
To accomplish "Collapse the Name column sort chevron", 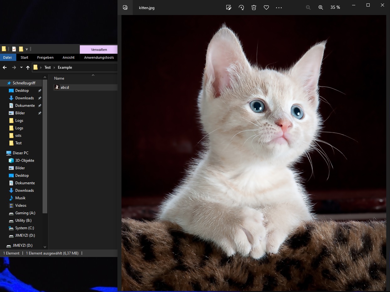I will (93, 75).
